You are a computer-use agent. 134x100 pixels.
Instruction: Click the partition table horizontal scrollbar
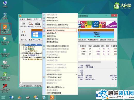[89, 62]
